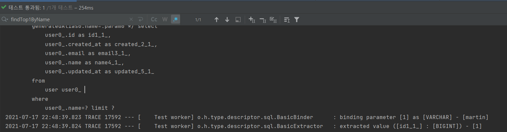Unselect occurrence (minus cursor) icon

pos(262,20)
